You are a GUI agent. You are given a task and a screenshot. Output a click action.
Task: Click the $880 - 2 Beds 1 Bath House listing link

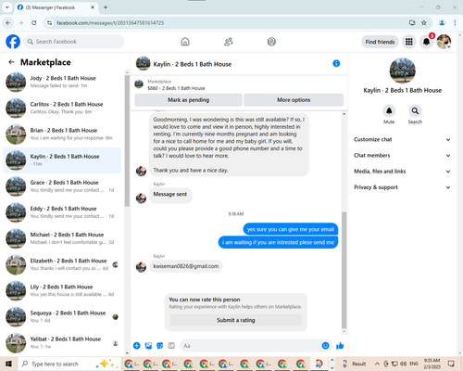(x=176, y=88)
